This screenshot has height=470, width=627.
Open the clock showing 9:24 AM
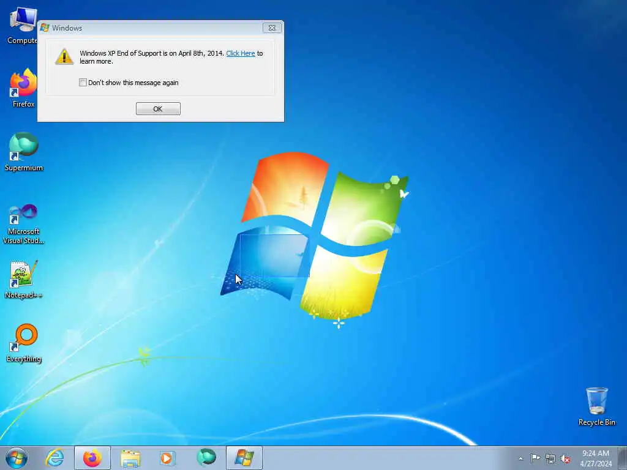[595, 458]
